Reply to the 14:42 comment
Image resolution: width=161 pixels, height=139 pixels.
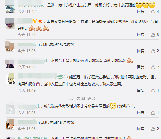(141, 12)
